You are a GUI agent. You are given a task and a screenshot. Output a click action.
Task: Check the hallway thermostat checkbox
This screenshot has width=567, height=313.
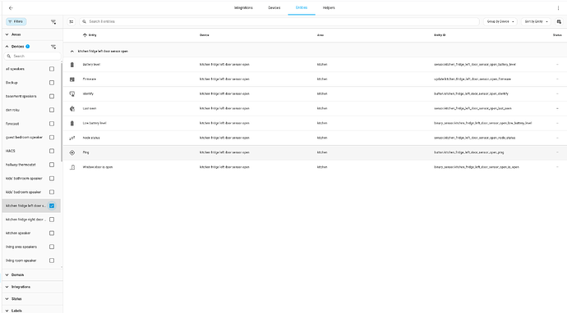click(52, 165)
